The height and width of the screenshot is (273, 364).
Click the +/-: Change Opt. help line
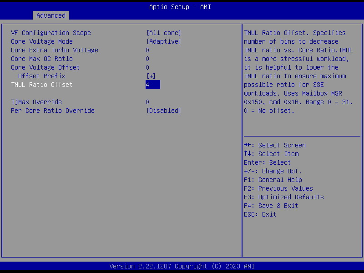coord(273,171)
